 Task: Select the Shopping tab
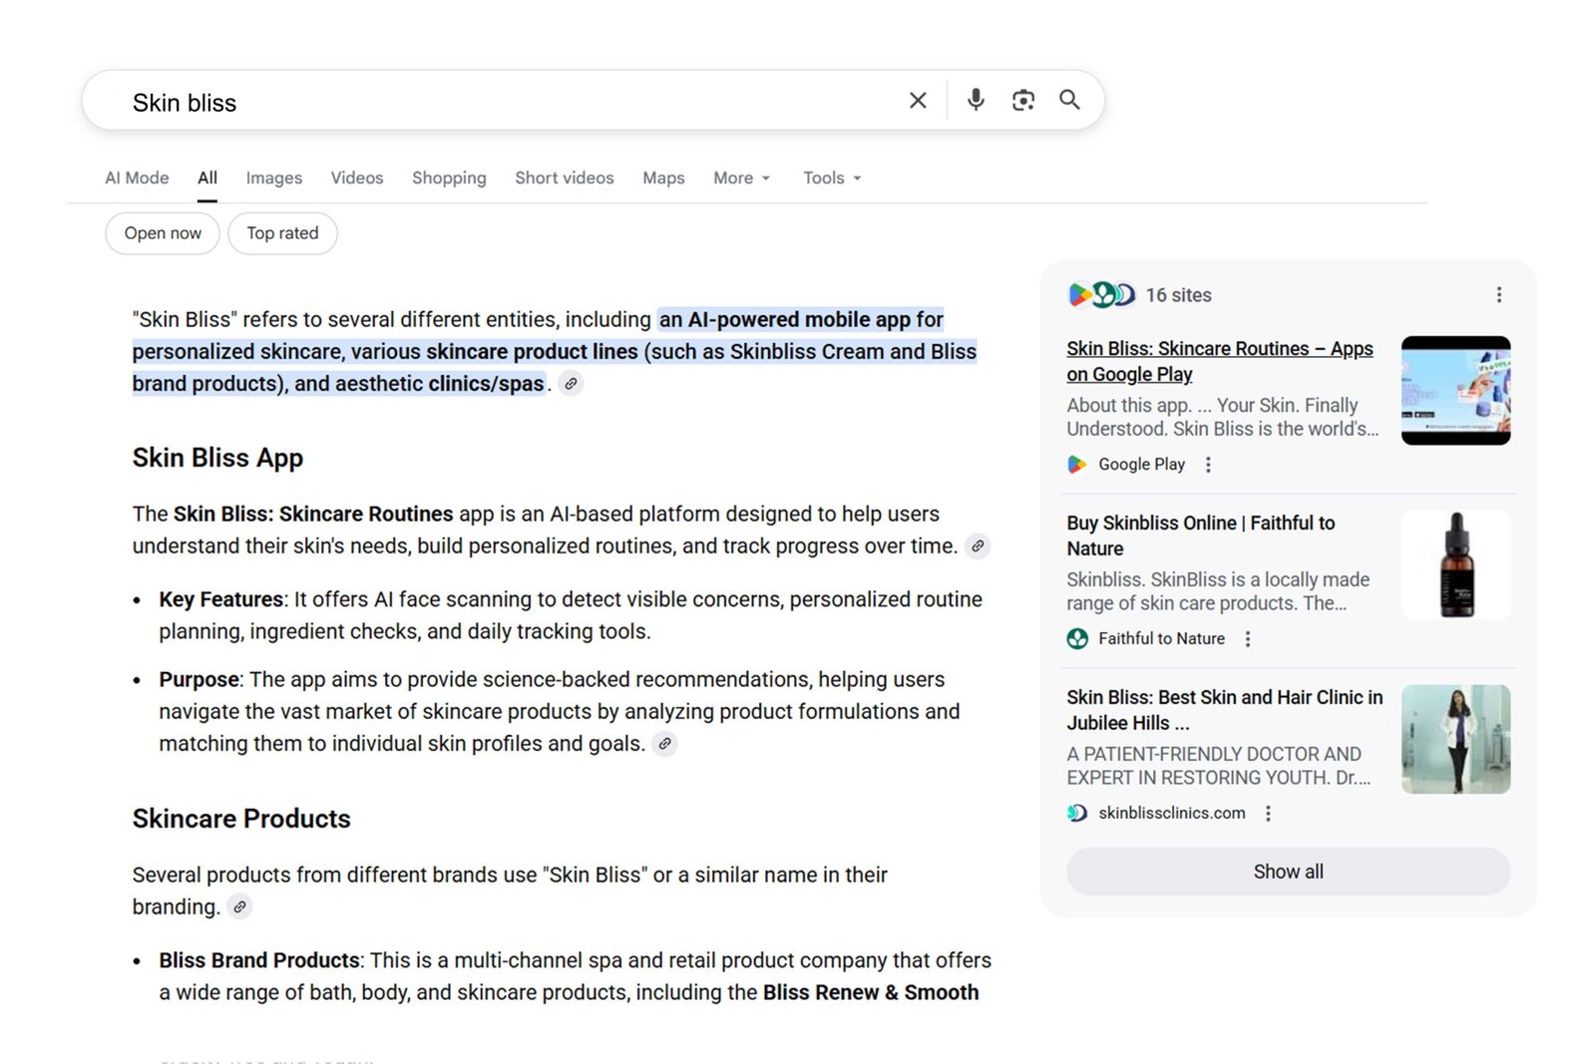coord(448,177)
